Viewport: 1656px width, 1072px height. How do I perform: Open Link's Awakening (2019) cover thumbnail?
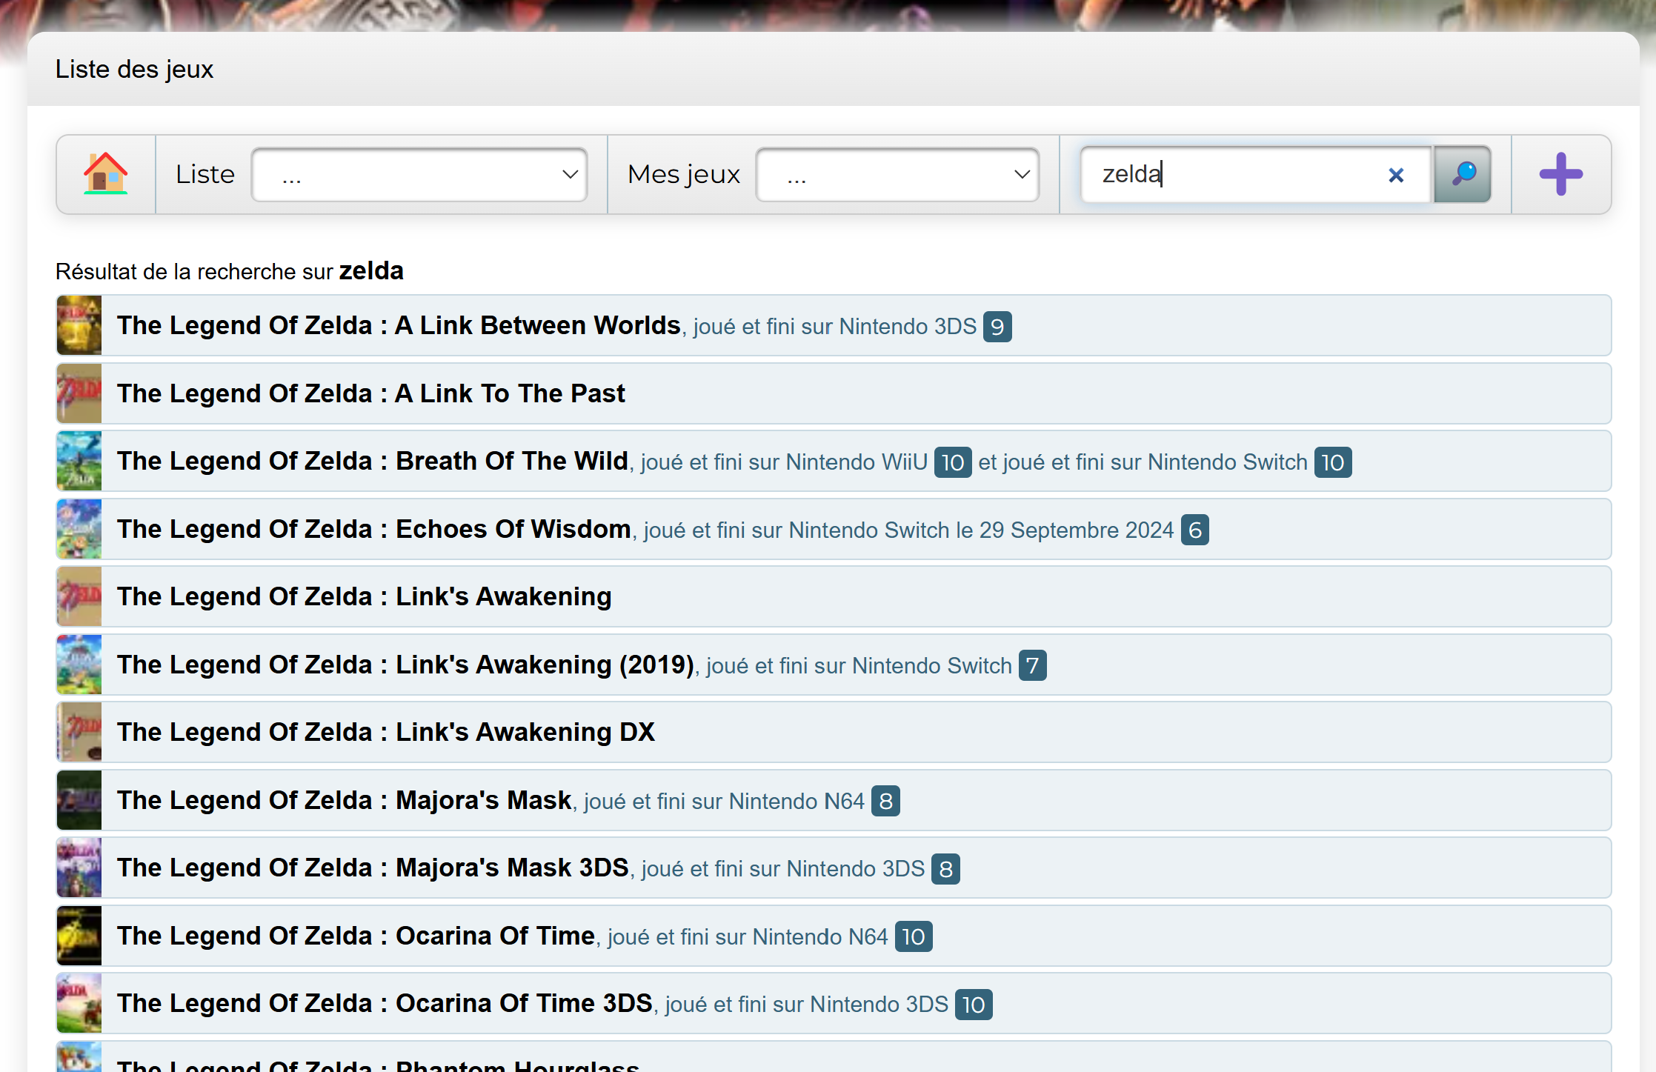79,665
